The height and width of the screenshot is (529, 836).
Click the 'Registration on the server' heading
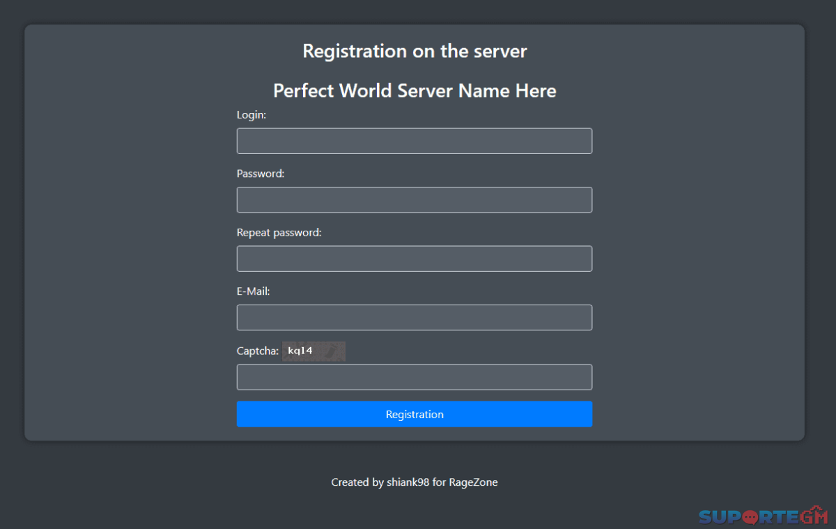(415, 51)
